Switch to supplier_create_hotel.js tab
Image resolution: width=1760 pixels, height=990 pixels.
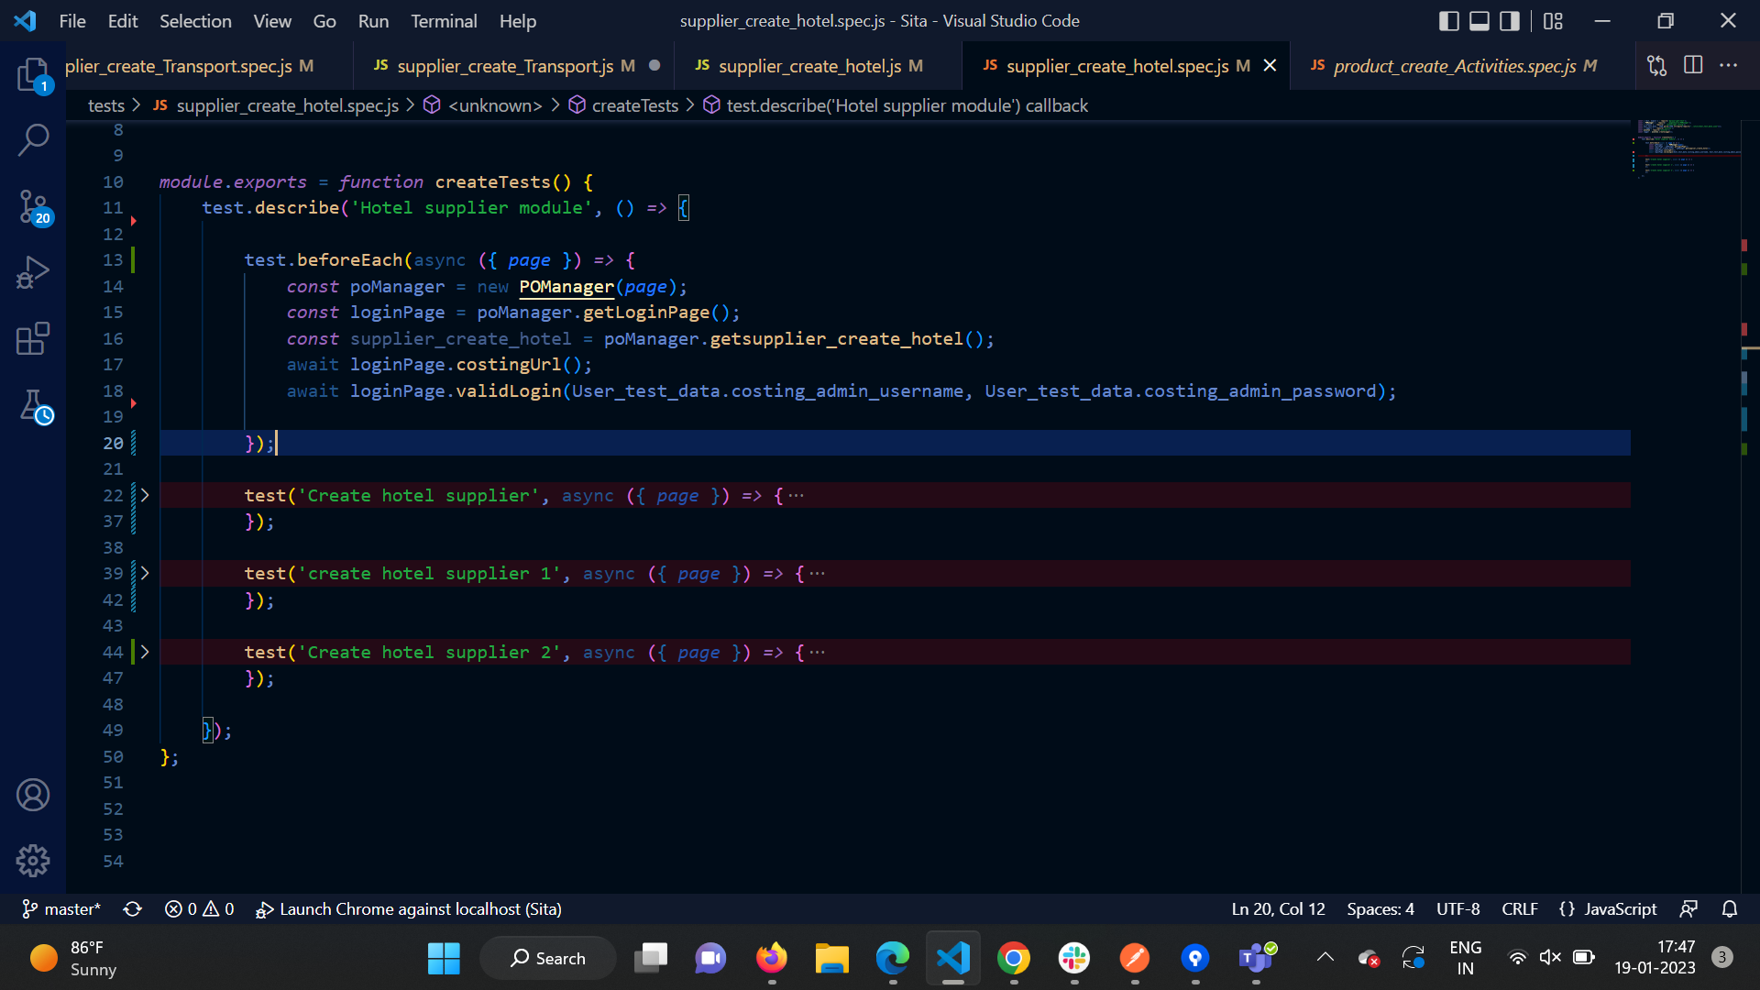pyautogui.click(x=809, y=66)
